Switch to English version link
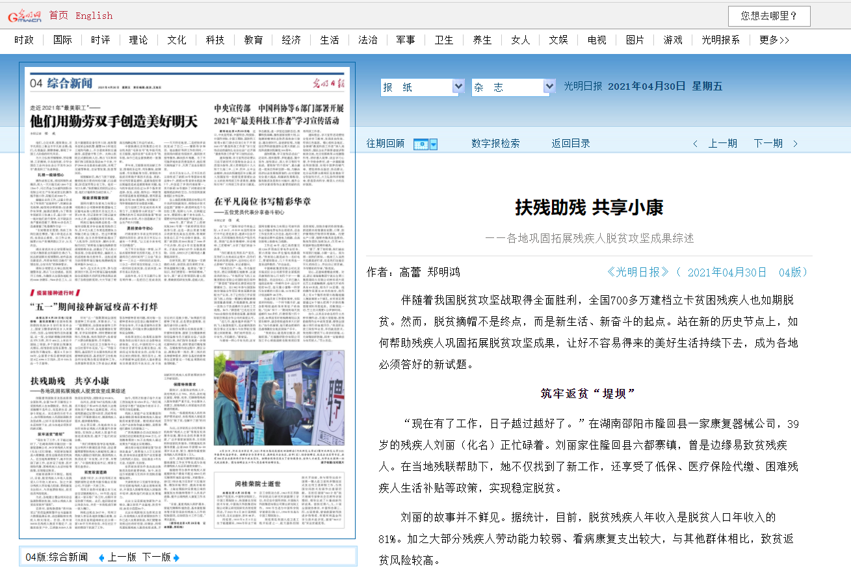 [x=94, y=16]
